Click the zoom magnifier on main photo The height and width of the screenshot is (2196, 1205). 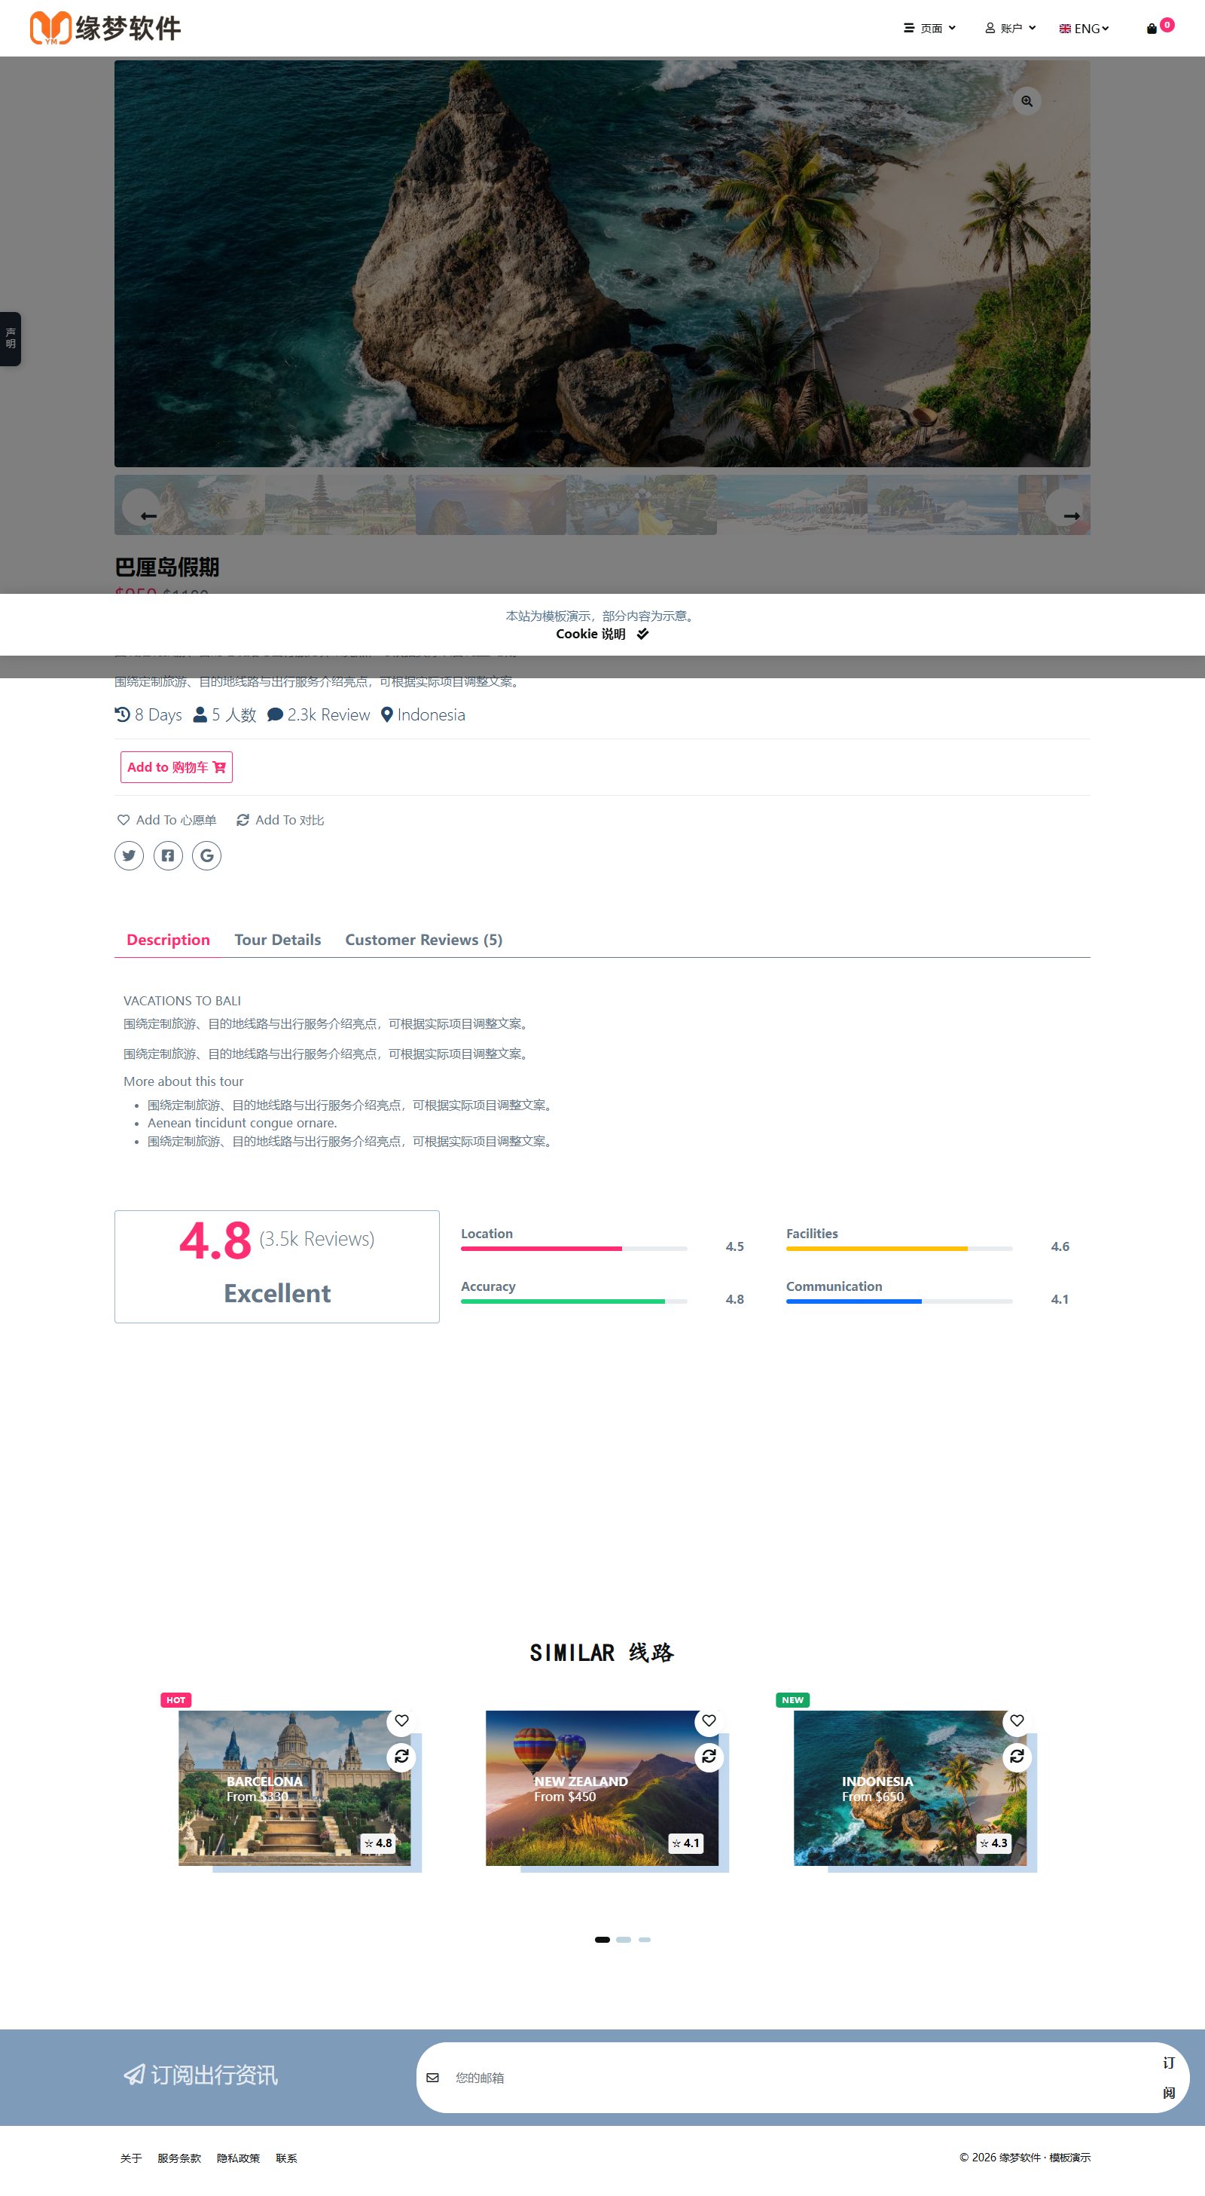point(1027,102)
